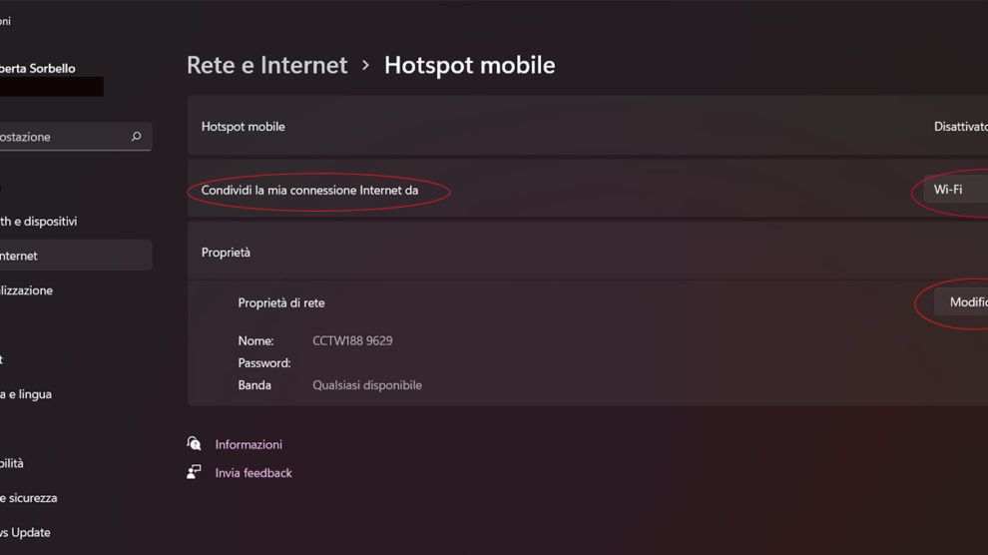Navigate back via Rete e Internet breadcrumb

(266, 66)
